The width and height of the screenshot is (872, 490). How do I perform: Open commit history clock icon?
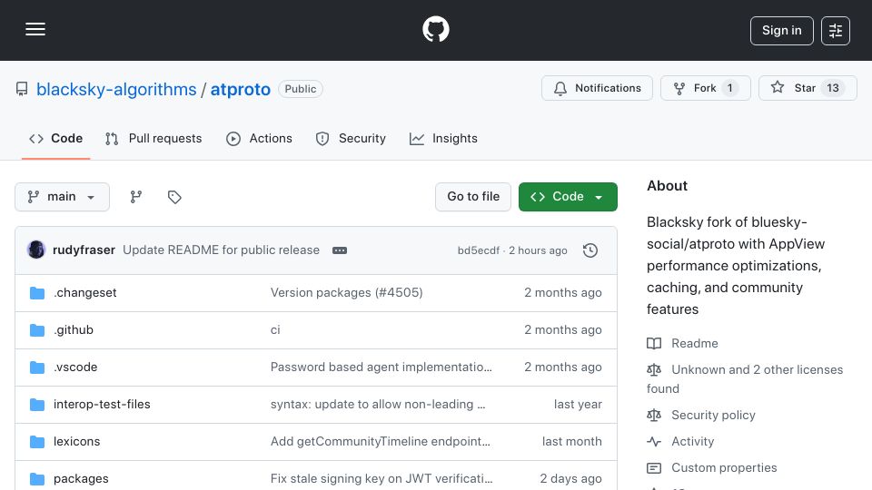coord(590,250)
